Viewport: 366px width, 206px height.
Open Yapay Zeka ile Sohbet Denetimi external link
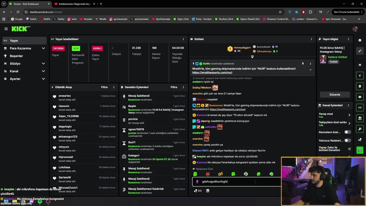click(x=349, y=149)
